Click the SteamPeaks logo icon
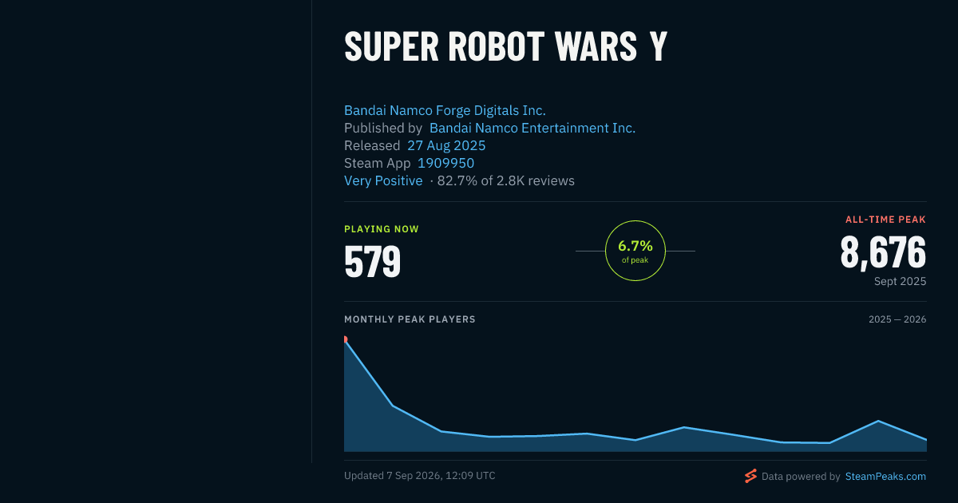 click(750, 476)
